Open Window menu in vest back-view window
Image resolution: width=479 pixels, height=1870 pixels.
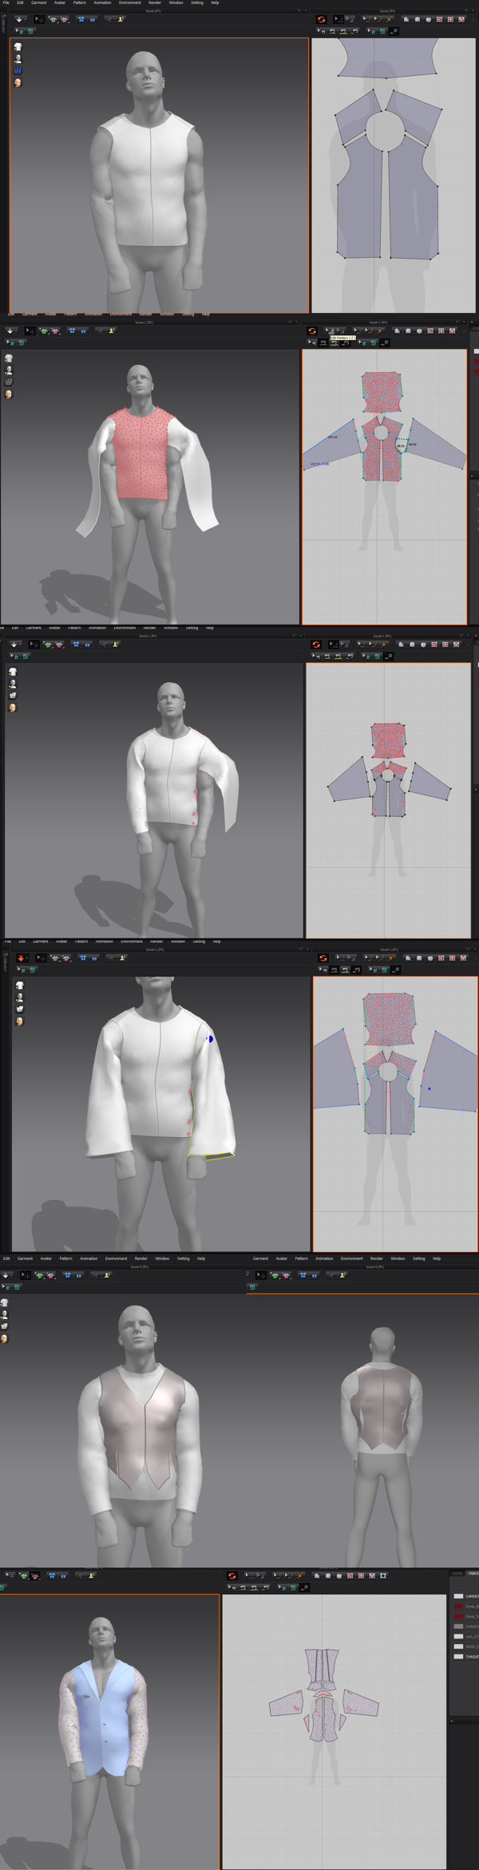point(398,1258)
